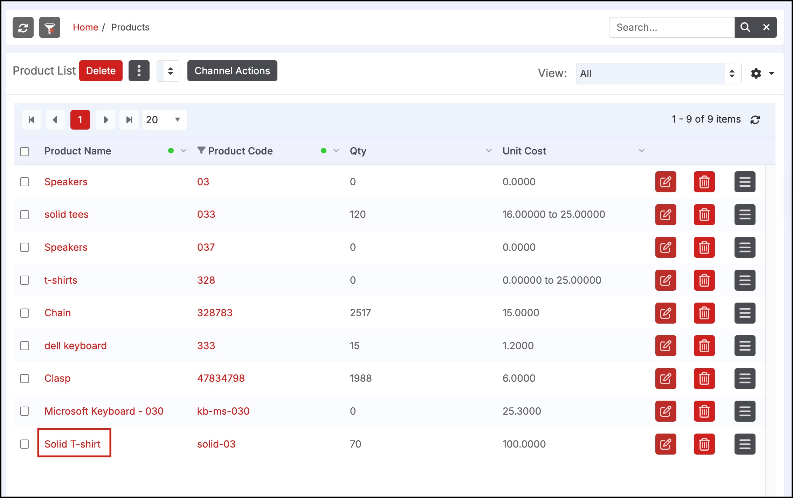The width and height of the screenshot is (793, 498).
Task: Check the Speakers code 03 row checkbox
Action: [x=25, y=182]
